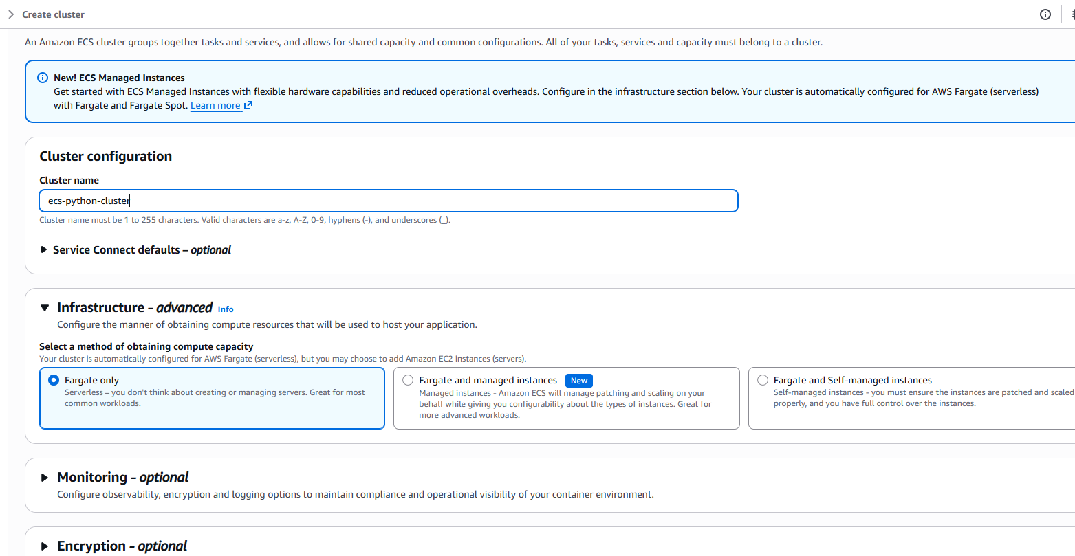This screenshot has height=556, width=1075.
Task: Collapse the Infrastructure - advanced section
Action: (x=45, y=307)
